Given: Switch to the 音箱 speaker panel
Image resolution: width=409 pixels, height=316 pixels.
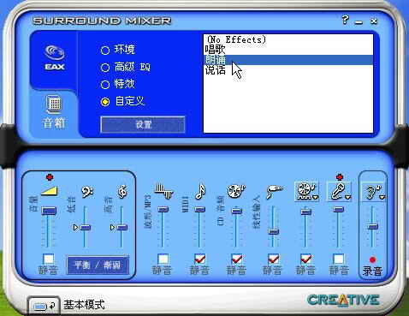Looking at the screenshot, I should coord(54,111).
